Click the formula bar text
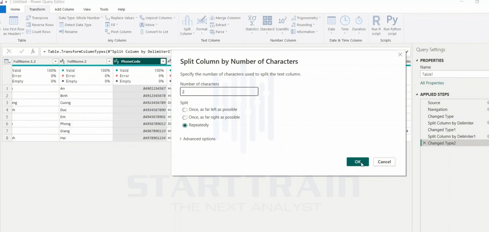The image size is (489, 232). point(107,51)
